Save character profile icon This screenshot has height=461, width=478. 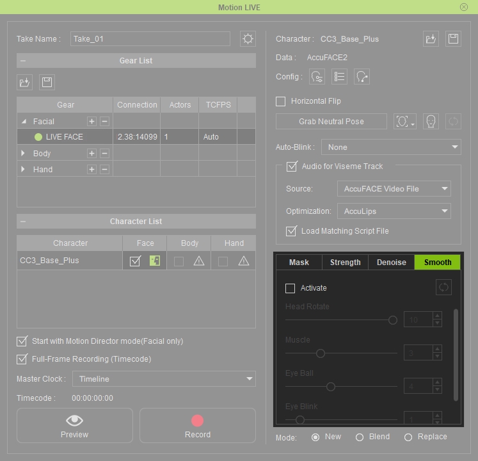pos(453,39)
